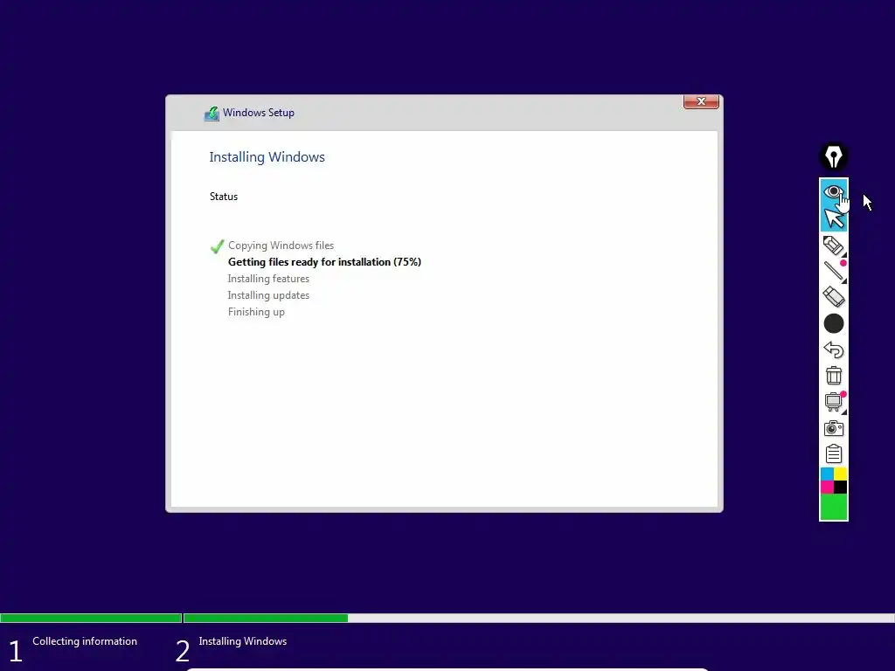Click 'Installing features' status line

(x=268, y=279)
